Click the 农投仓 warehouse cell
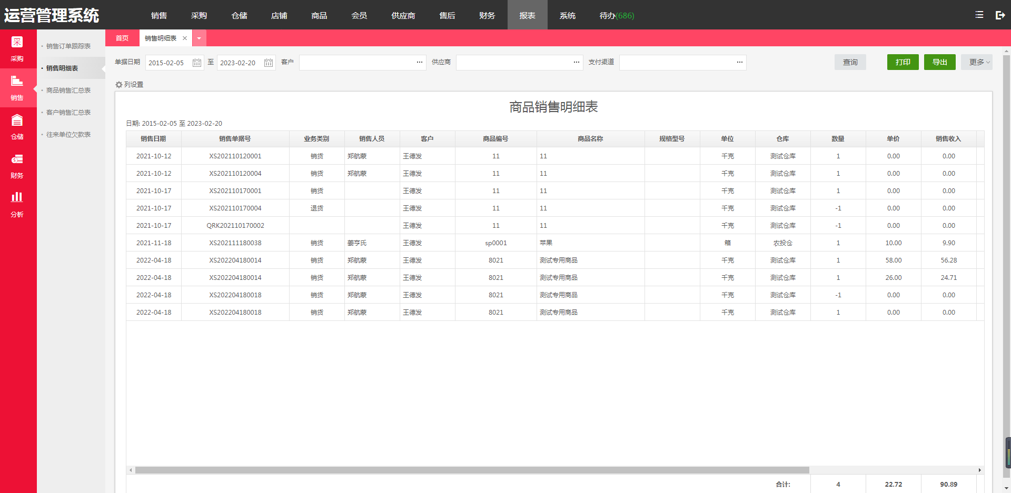 [x=783, y=243]
